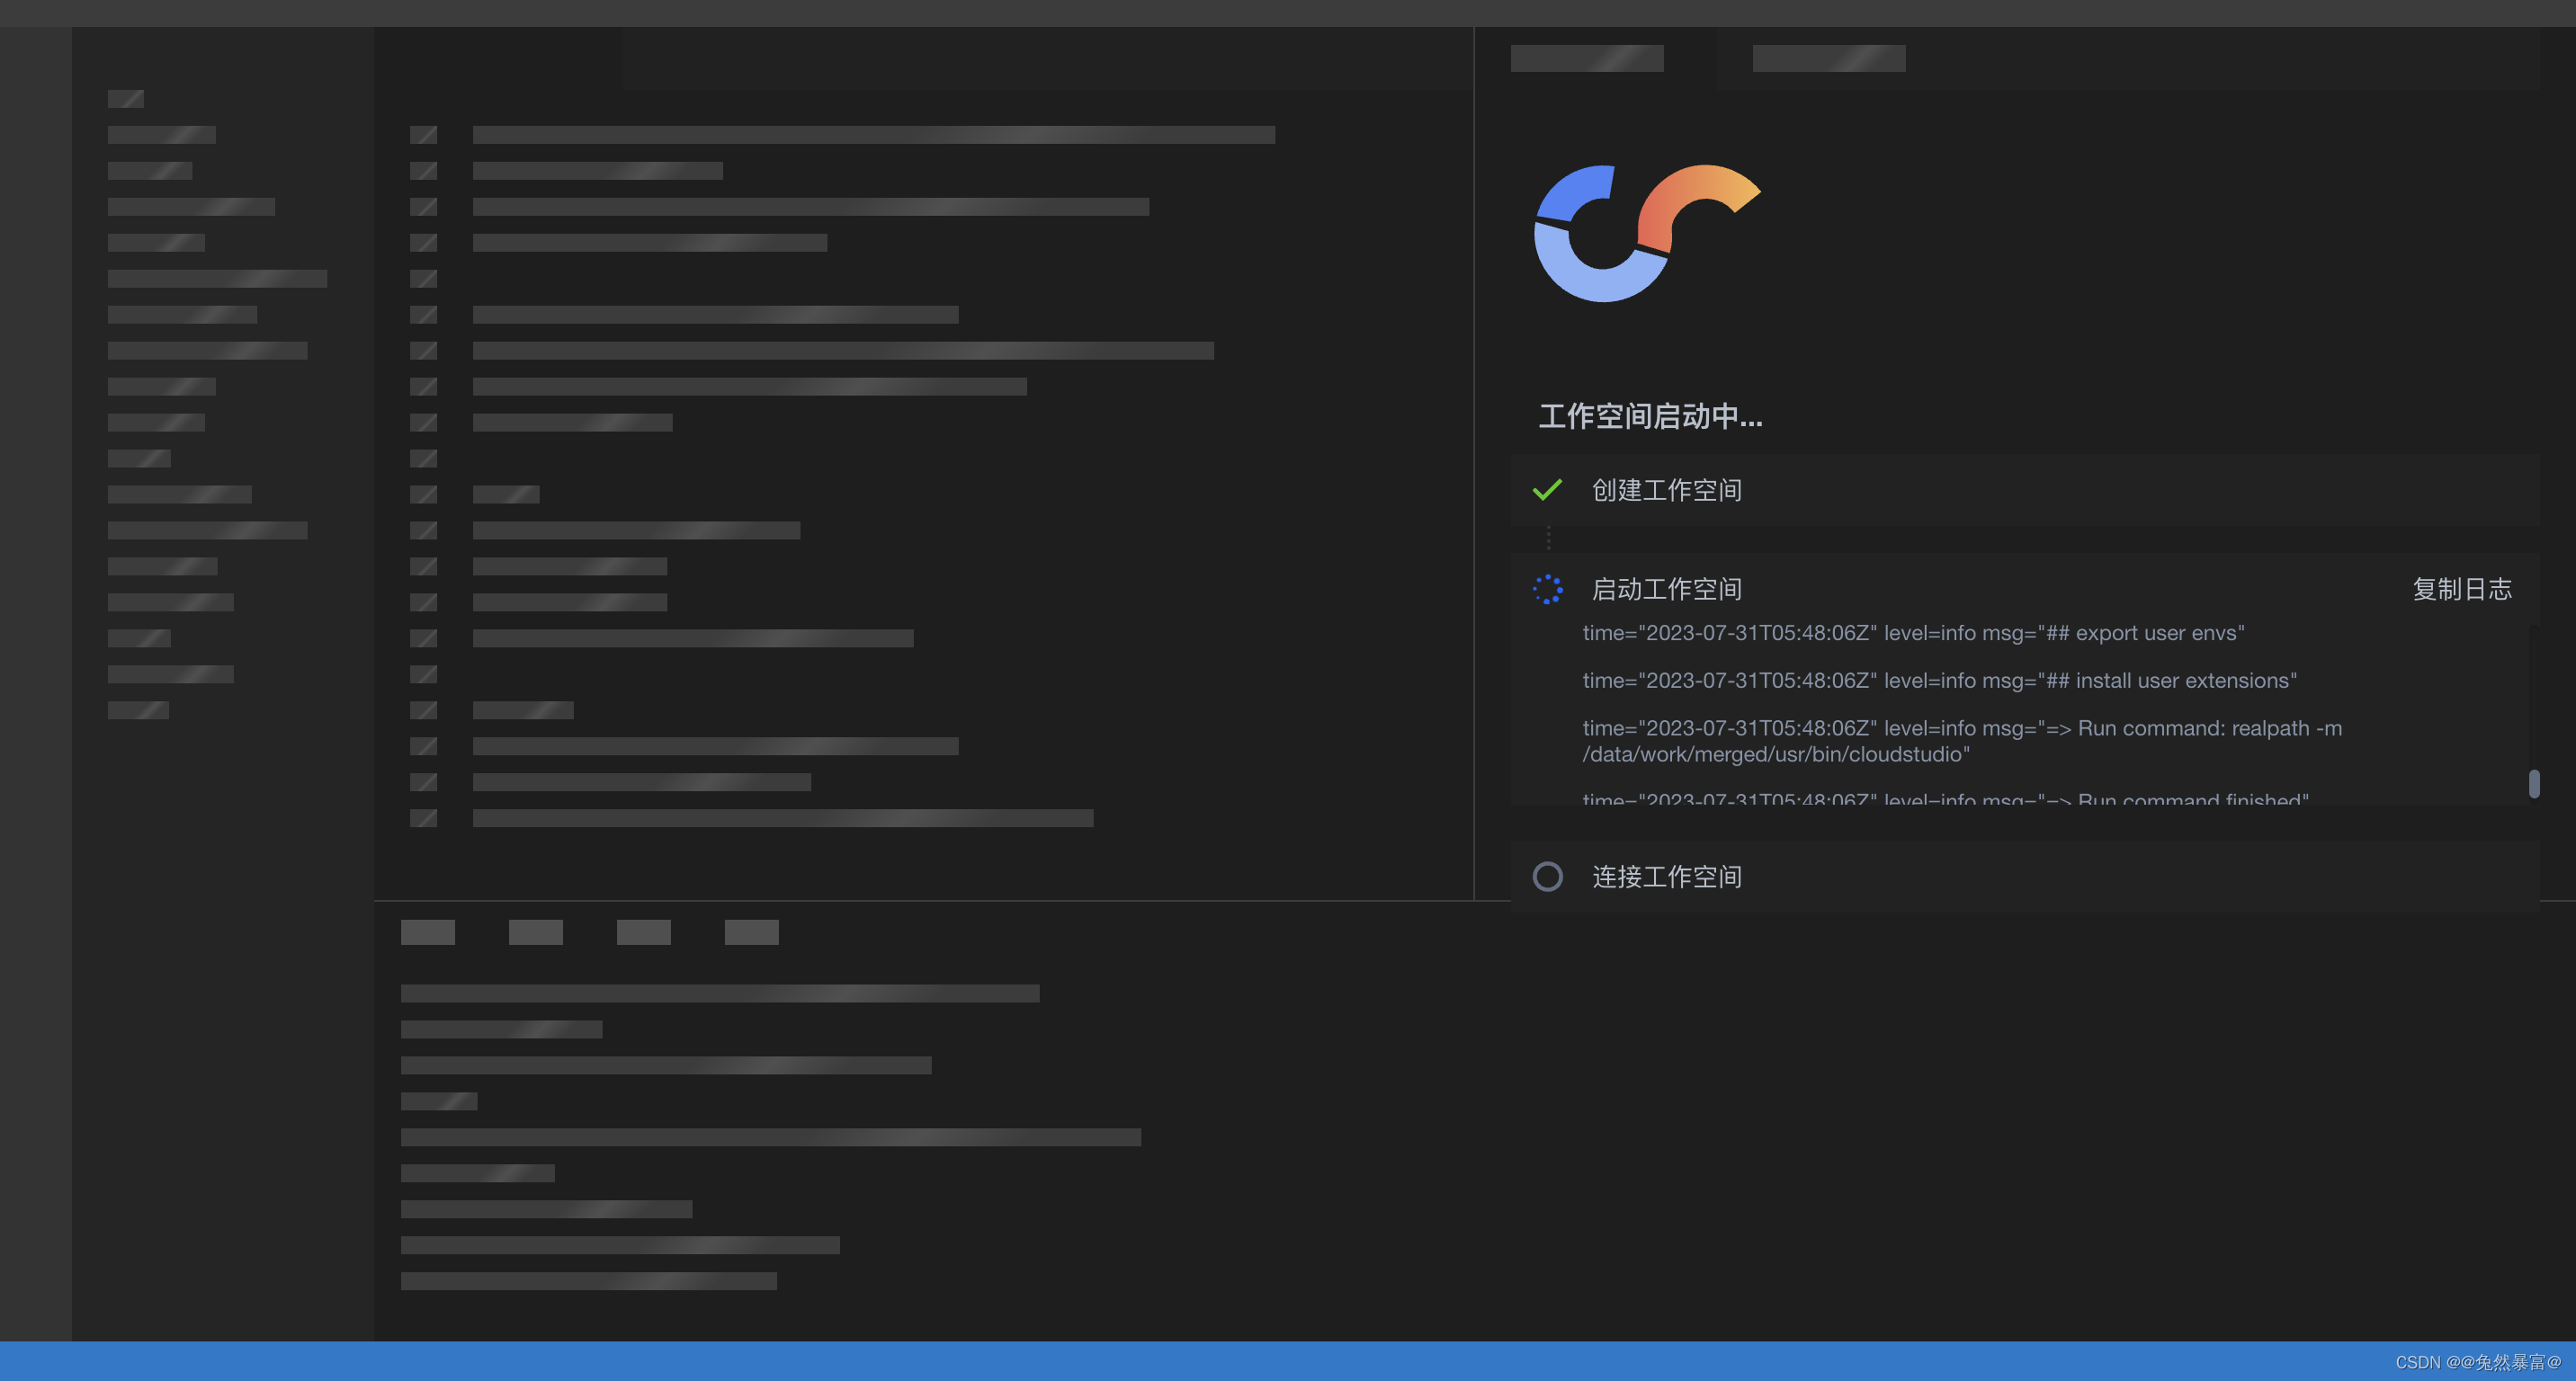
Task: Click the green checkmark beside 创建工作空间
Action: 1547,490
